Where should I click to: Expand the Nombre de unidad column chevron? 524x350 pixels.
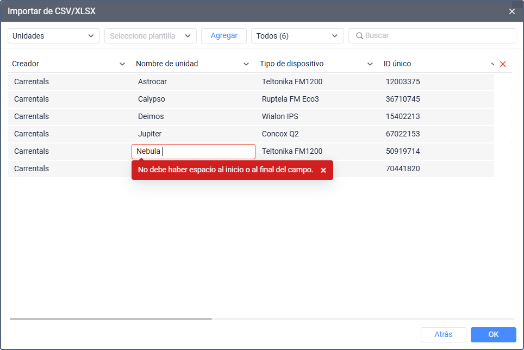coord(246,64)
